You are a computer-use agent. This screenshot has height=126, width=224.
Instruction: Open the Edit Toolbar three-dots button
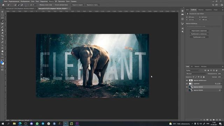click(2, 57)
